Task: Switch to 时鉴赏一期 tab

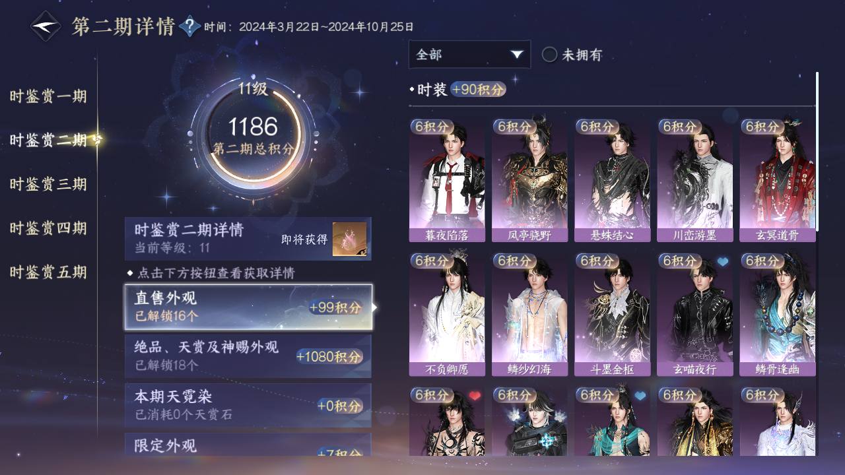Action: [48, 96]
